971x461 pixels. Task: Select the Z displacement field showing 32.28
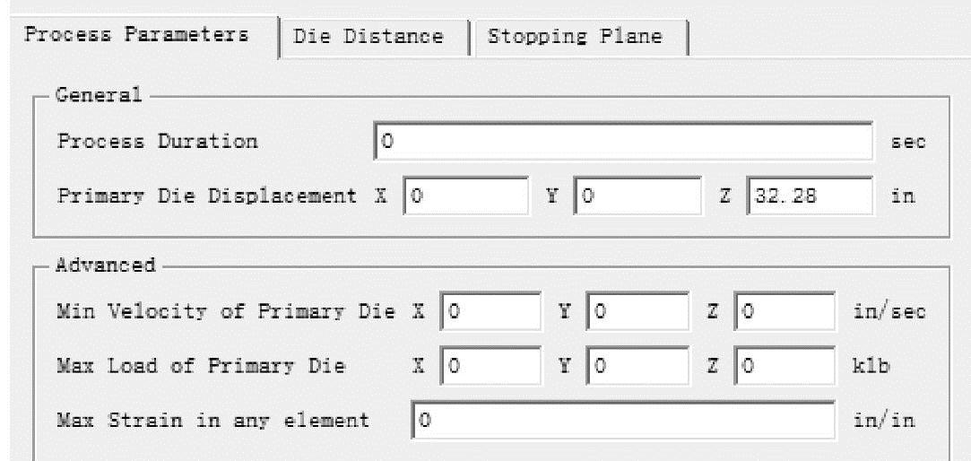click(809, 196)
